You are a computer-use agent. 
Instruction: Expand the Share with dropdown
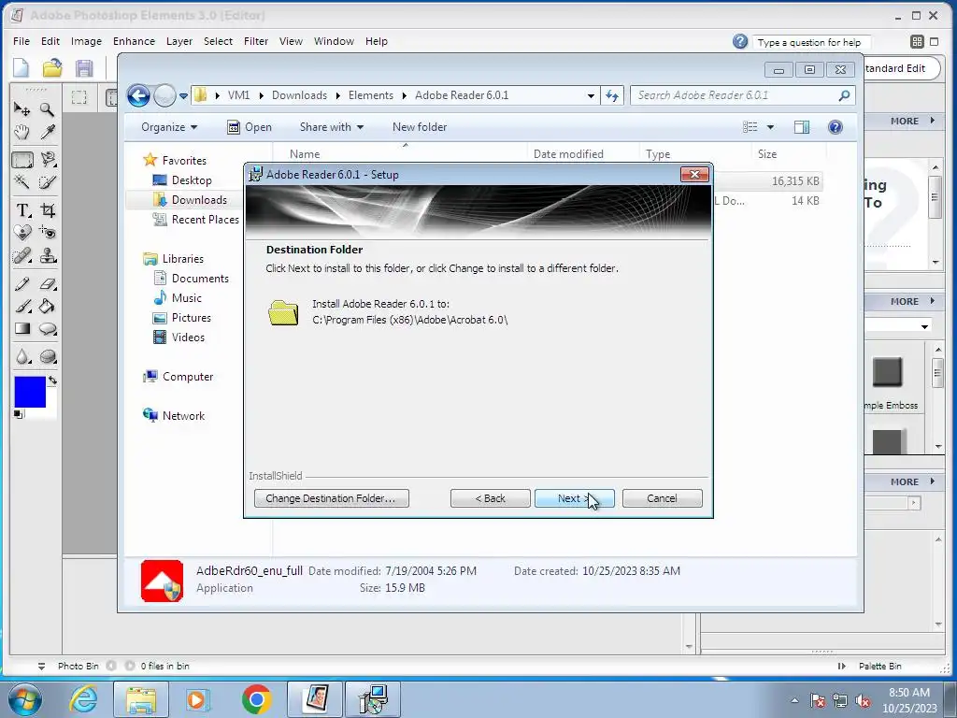tap(332, 127)
